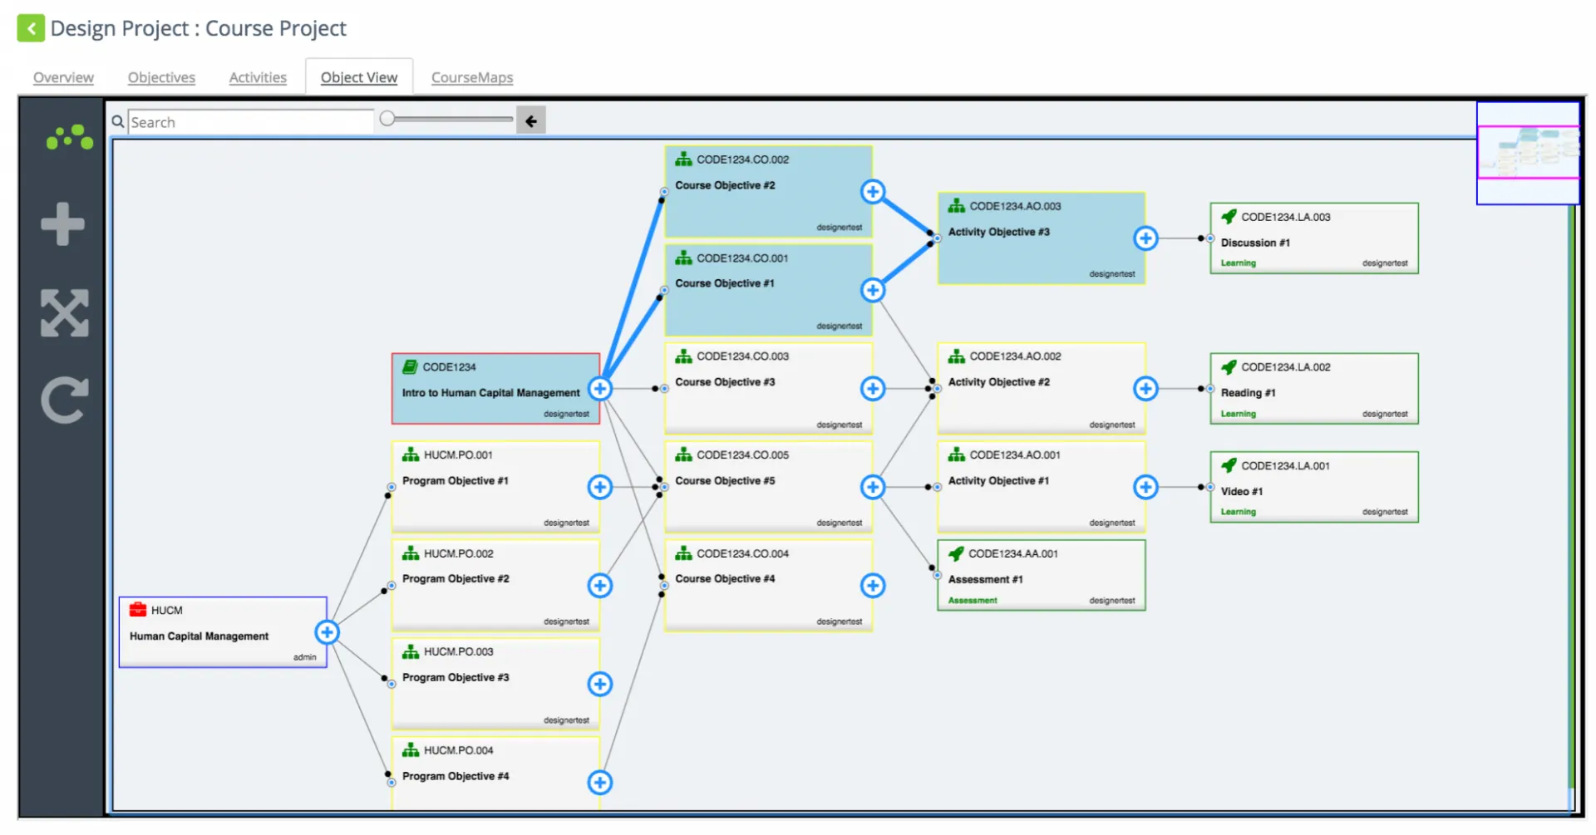
Task: Click the Learning label under Discussion #1
Action: [1238, 263]
